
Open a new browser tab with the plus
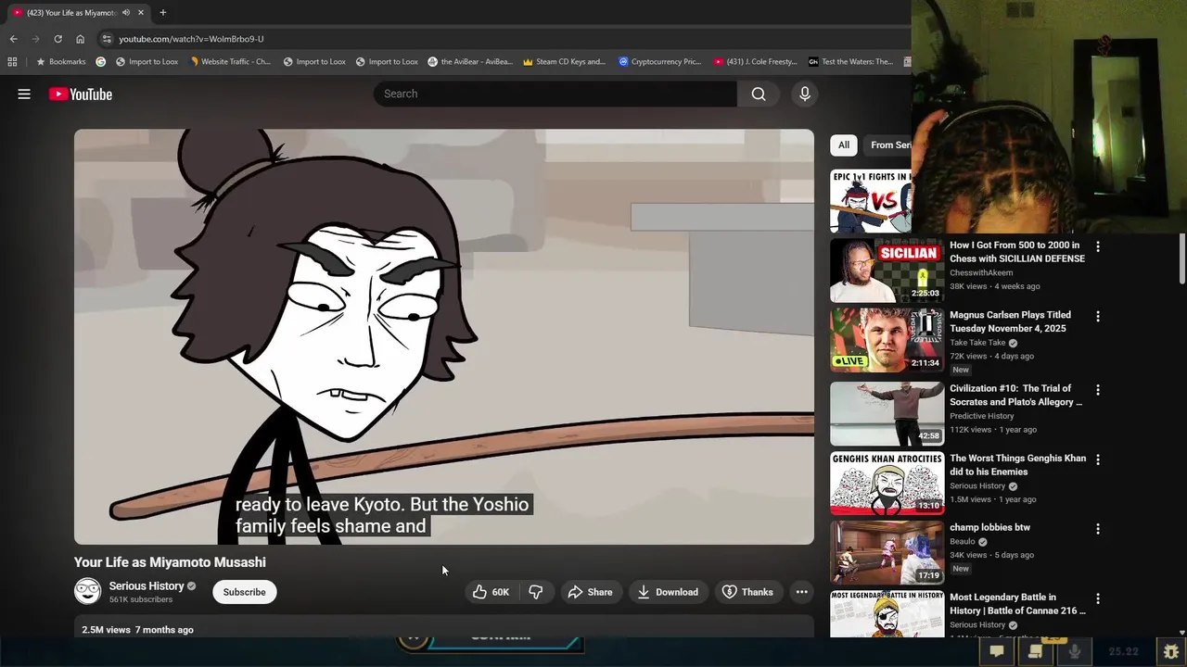pos(162,13)
